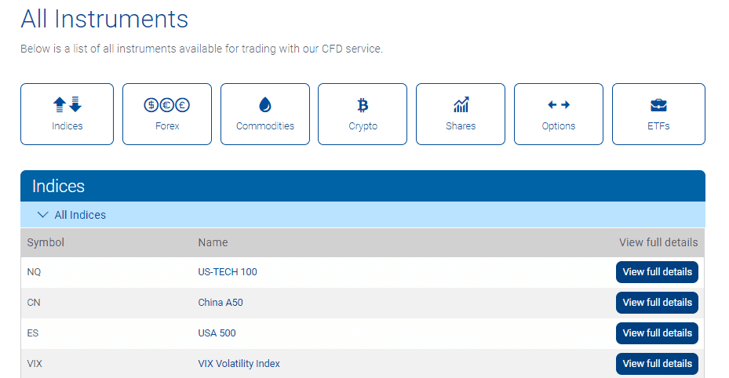
Task: View full details for China A50
Action: click(657, 303)
